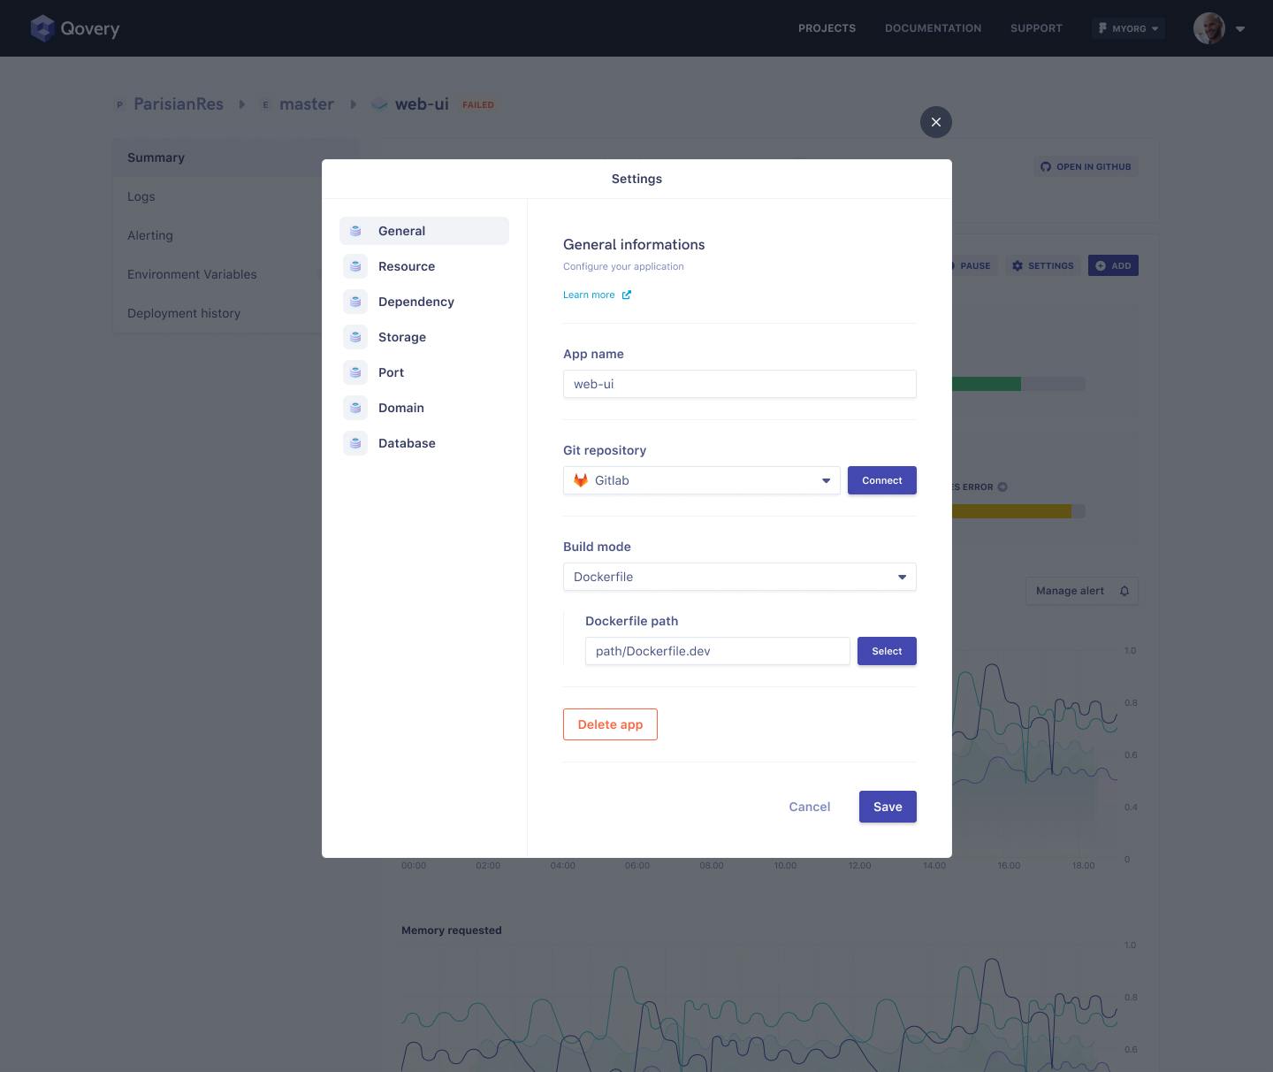
Task: Open Alerting in background sidebar
Action: pyautogui.click(x=217, y=235)
